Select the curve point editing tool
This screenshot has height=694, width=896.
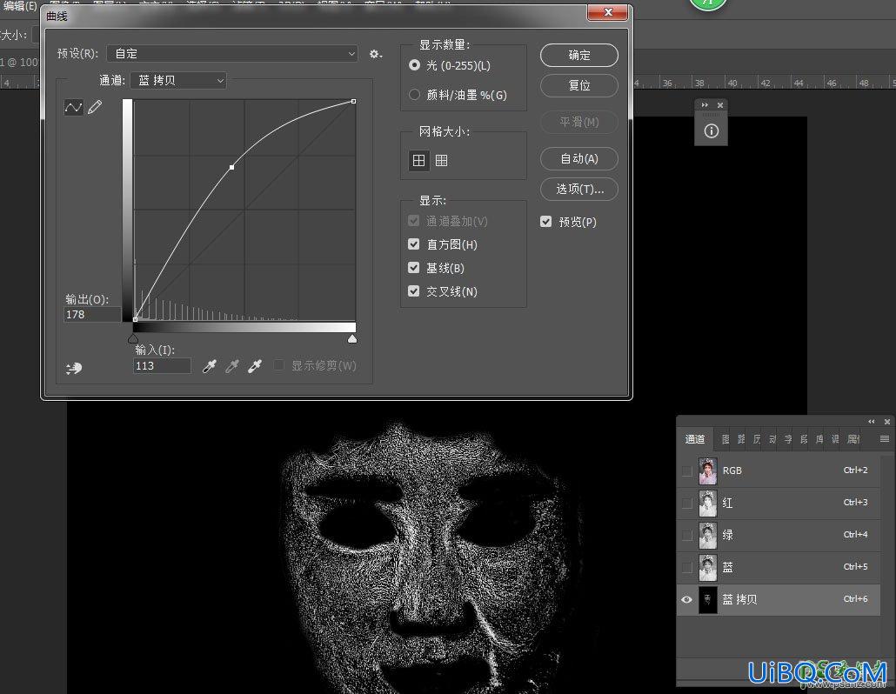click(73, 107)
